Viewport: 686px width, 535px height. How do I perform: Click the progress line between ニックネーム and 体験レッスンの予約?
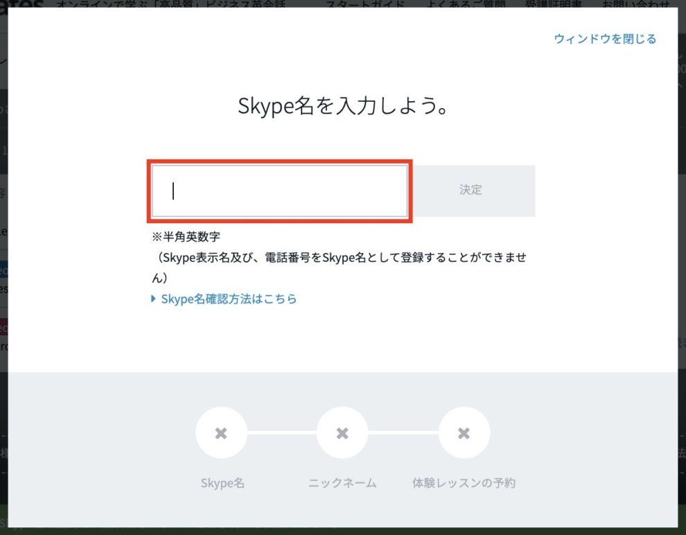pyautogui.click(x=403, y=433)
